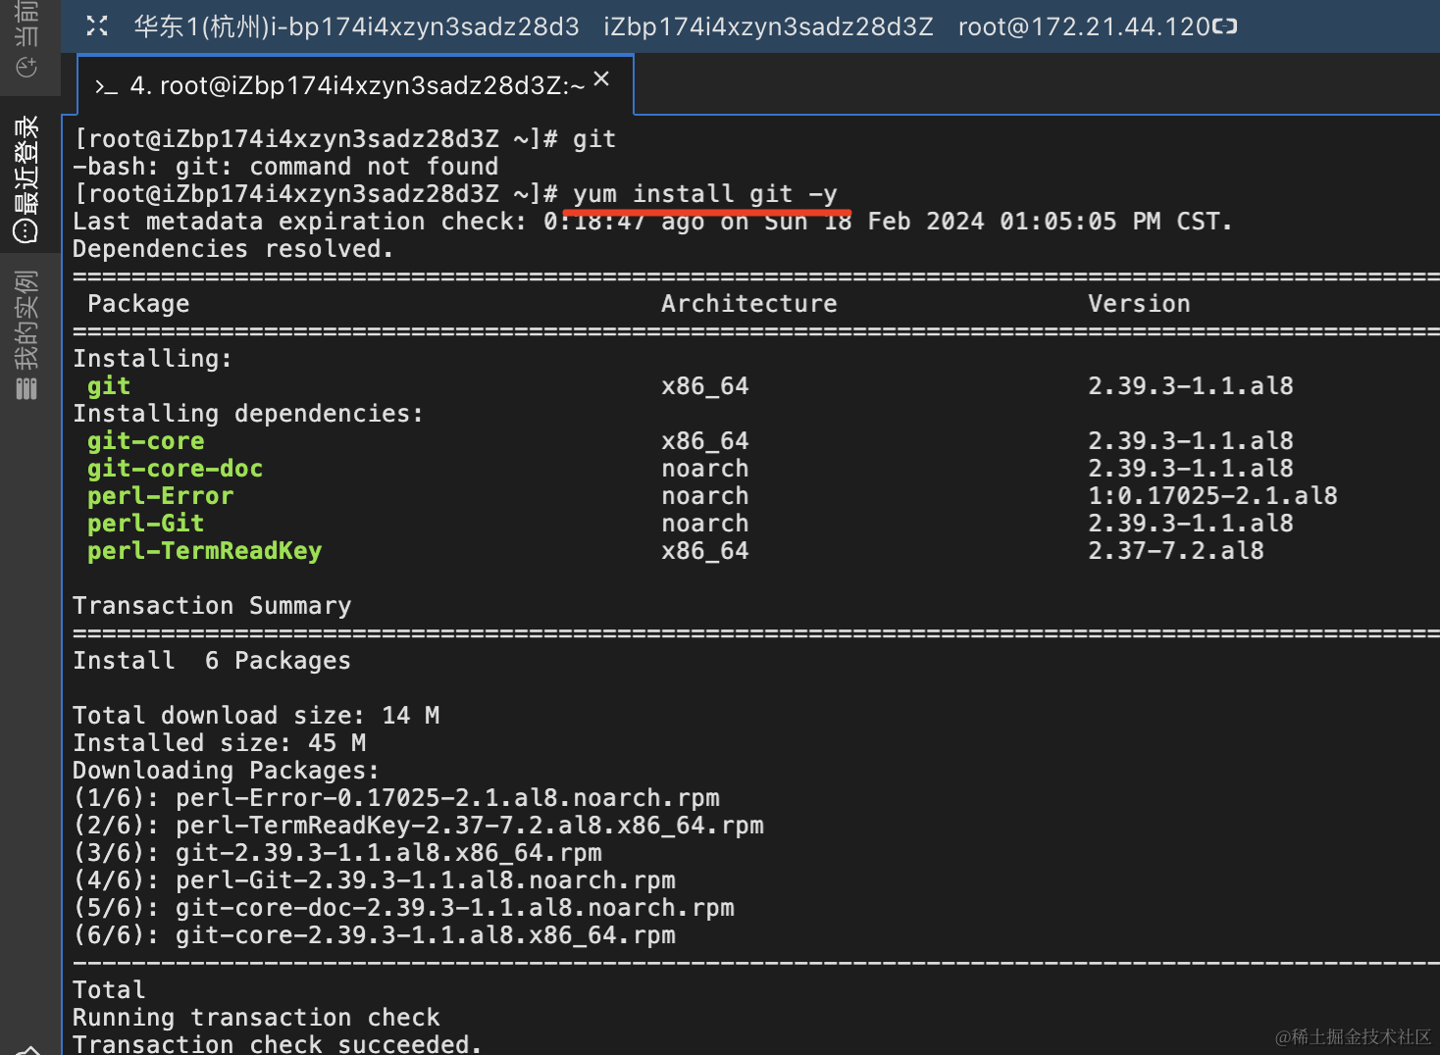Click the root@172.21.44.120 connection label

1084,26
